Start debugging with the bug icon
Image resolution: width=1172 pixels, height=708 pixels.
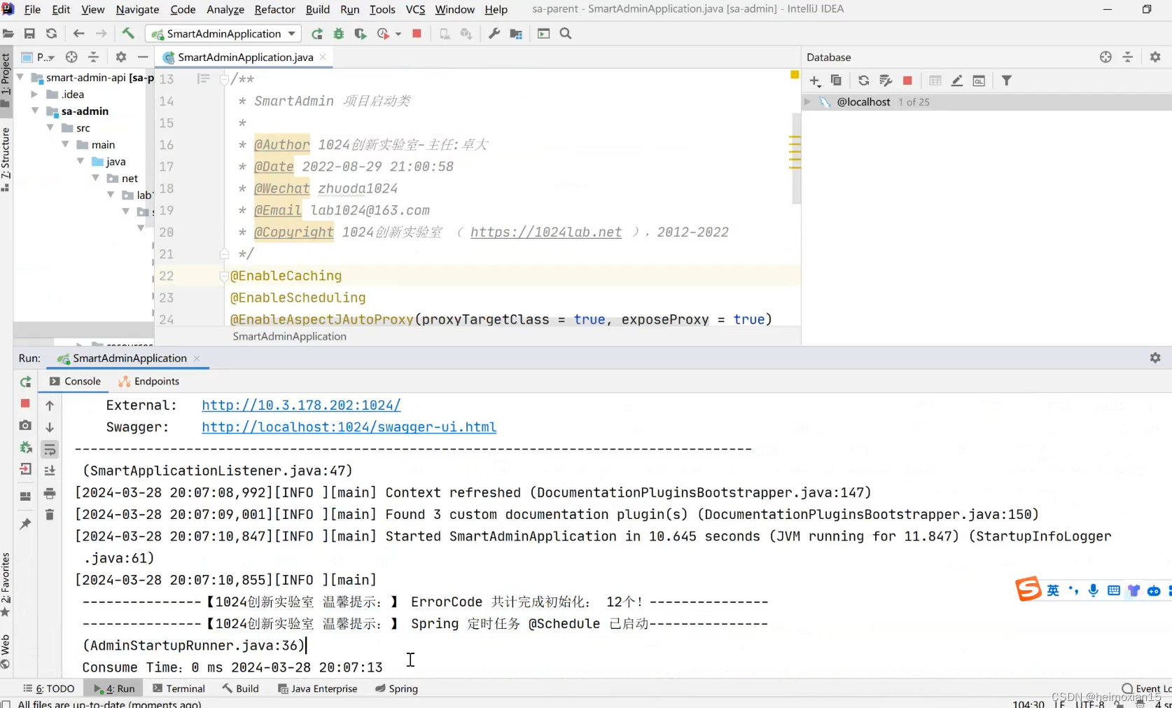339,34
